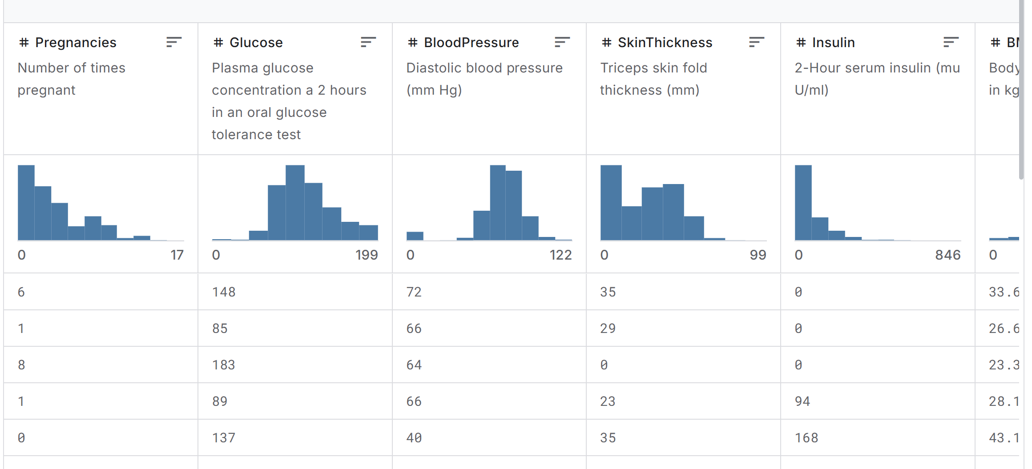
Task: Select the Pregnancies column header title
Action: [x=76, y=43]
